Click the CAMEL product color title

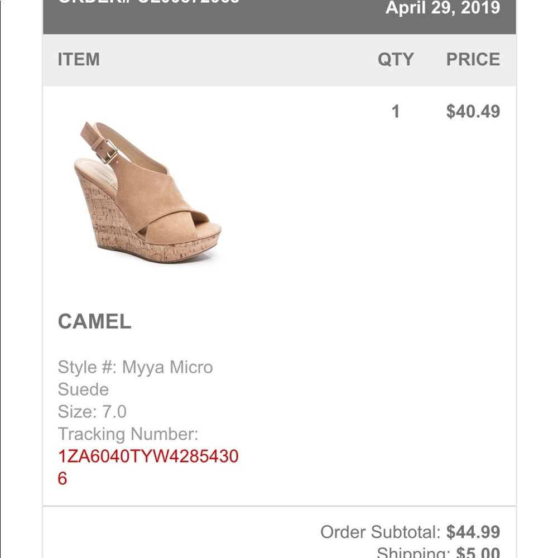[95, 321]
